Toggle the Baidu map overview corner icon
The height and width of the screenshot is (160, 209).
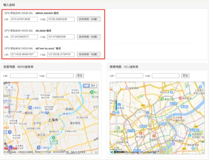tap(97, 152)
